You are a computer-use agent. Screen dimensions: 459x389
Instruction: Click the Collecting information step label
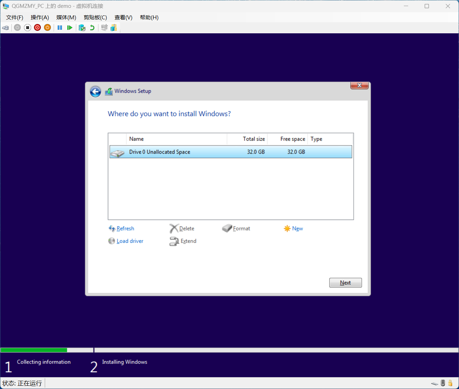(x=44, y=362)
